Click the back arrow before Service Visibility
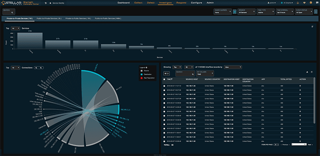320x156 pixels. coord(50,3)
